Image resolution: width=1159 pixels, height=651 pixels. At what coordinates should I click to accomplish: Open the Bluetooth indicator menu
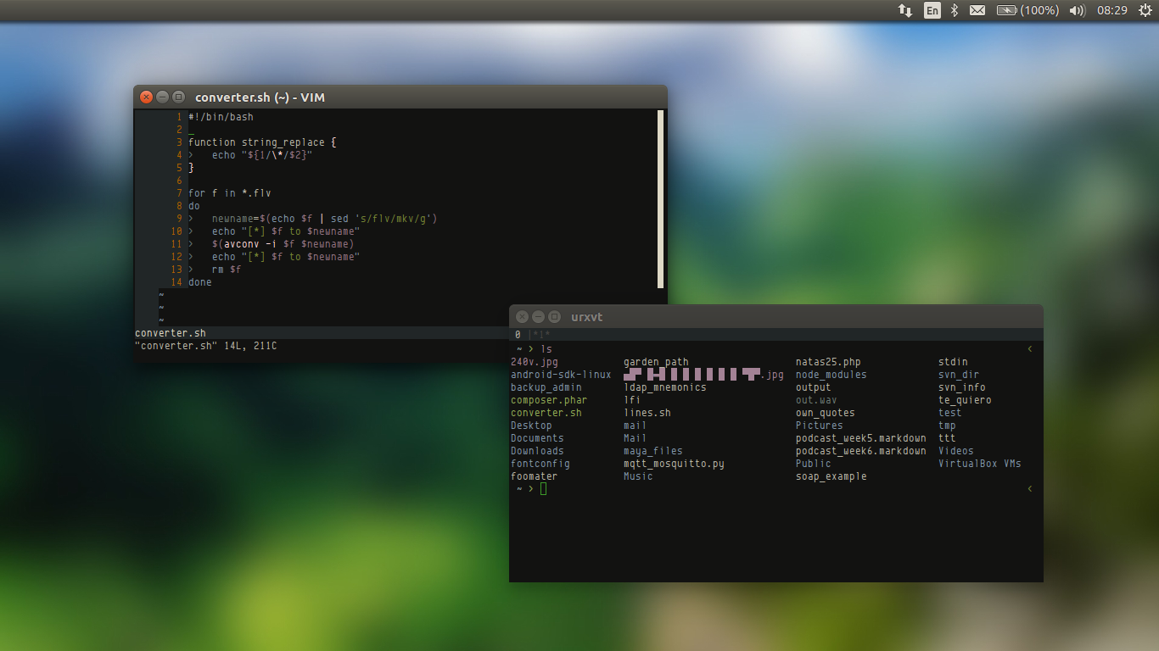pos(954,10)
